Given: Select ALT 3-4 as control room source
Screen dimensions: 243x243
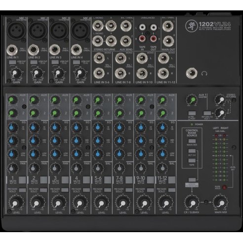Looking at the screenshot, I should tap(192, 151).
